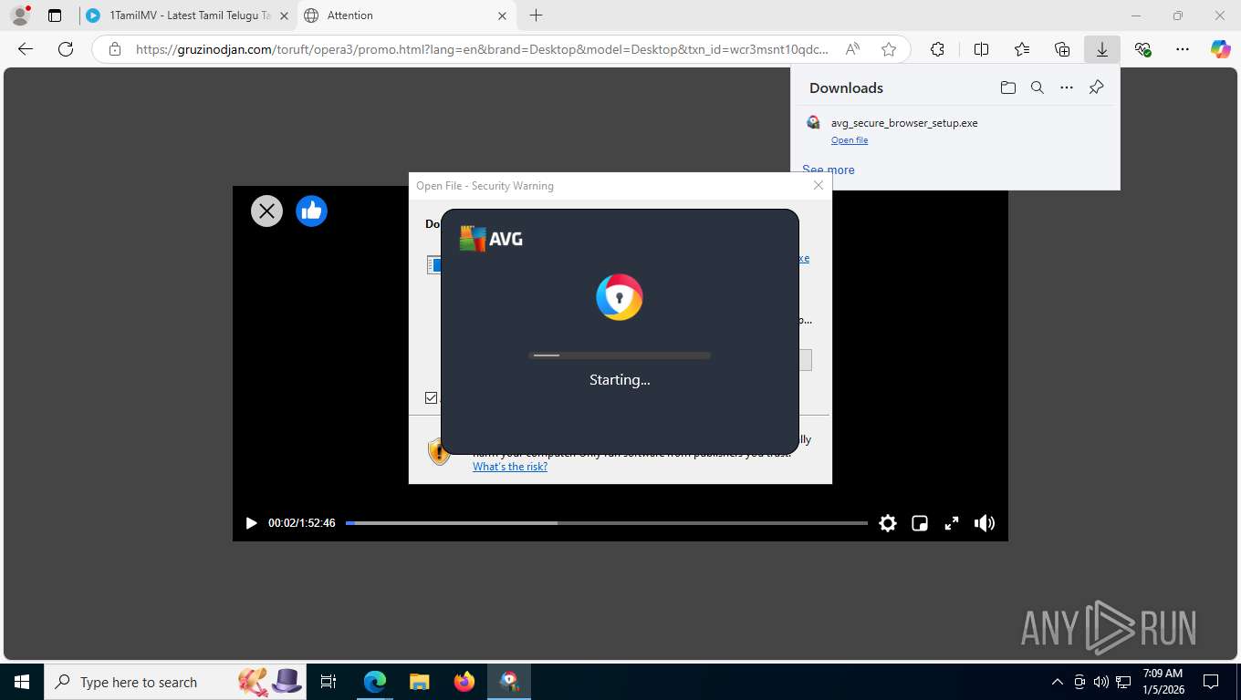Image resolution: width=1241 pixels, height=700 pixels.
Task: Open the Downloads toolbar button
Action: 1102,49
